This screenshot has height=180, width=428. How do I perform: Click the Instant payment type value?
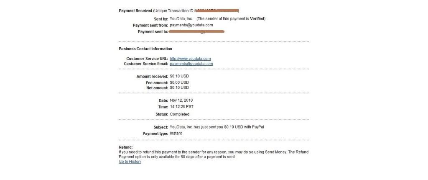pos(176,134)
